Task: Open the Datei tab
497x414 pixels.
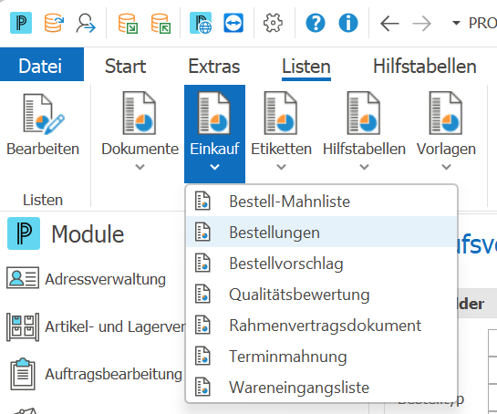Action: (x=42, y=65)
